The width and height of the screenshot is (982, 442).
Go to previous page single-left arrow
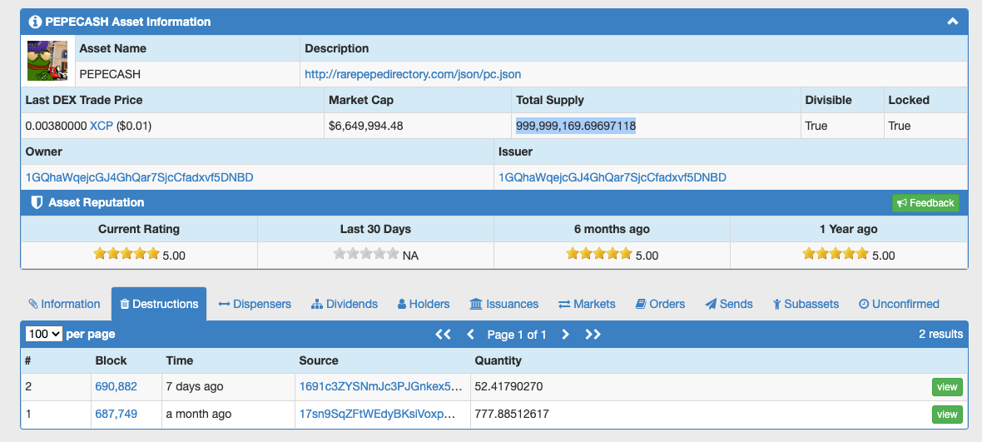click(x=471, y=335)
